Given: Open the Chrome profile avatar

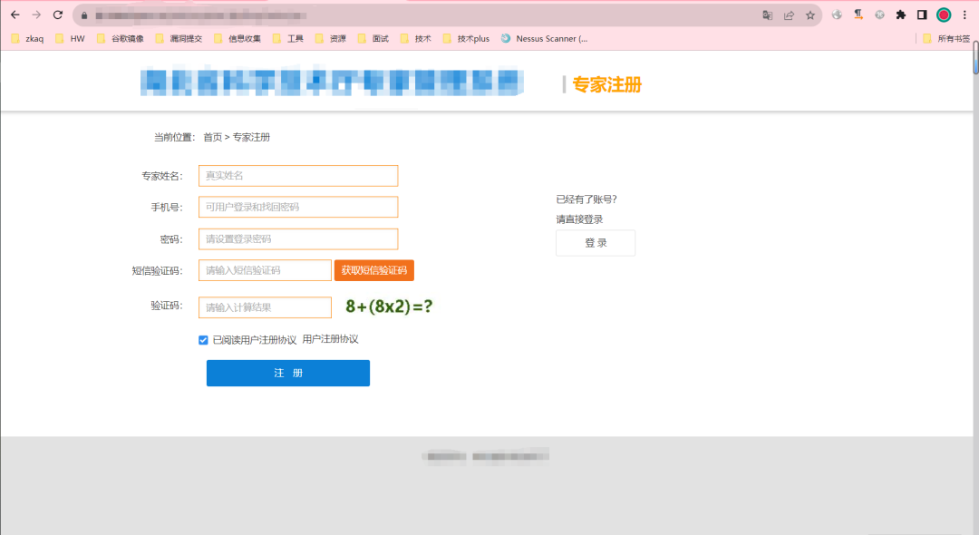Looking at the screenshot, I should click(x=944, y=15).
